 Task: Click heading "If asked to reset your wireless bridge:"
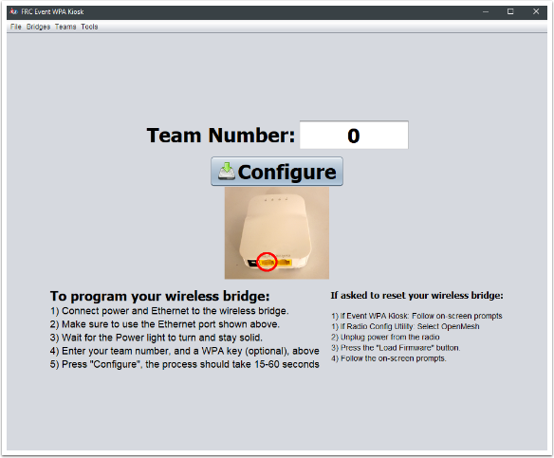coord(416,296)
